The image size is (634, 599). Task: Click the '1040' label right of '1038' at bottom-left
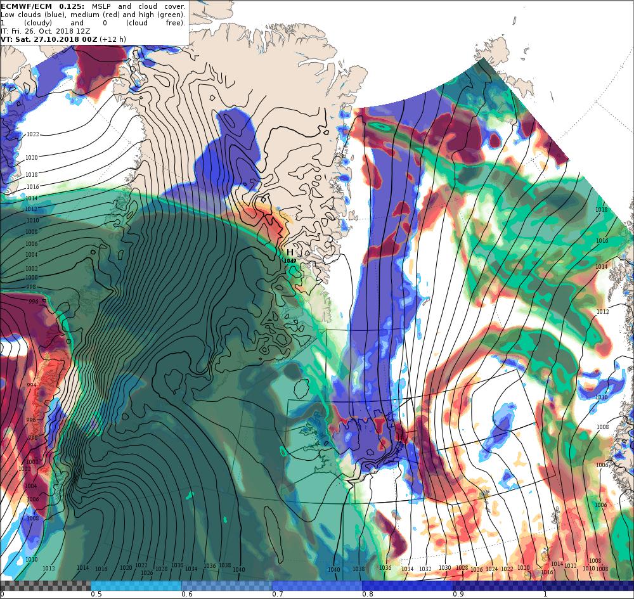coord(238,569)
